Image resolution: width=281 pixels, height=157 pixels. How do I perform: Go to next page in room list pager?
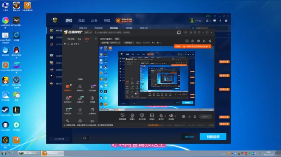coord(88,138)
